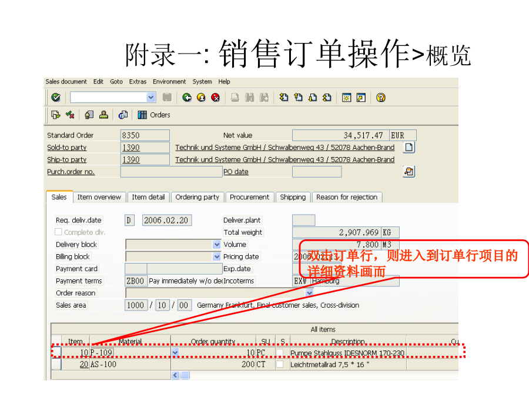Open the Order reason dropdown
The width and height of the screenshot is (529, 397).
(309, 293)
